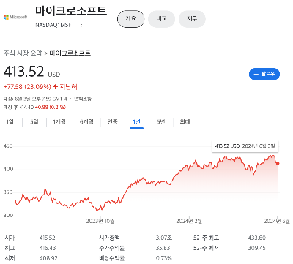Select the 5년 chart range

(161, 121)
